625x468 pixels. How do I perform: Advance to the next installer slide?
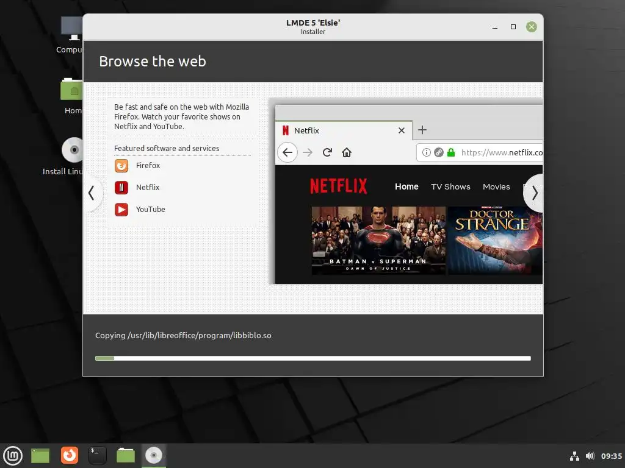pos(534,193)
